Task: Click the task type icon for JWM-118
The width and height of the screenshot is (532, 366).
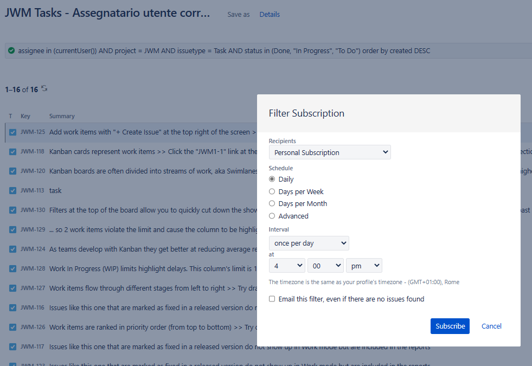Action: (12, 152)
